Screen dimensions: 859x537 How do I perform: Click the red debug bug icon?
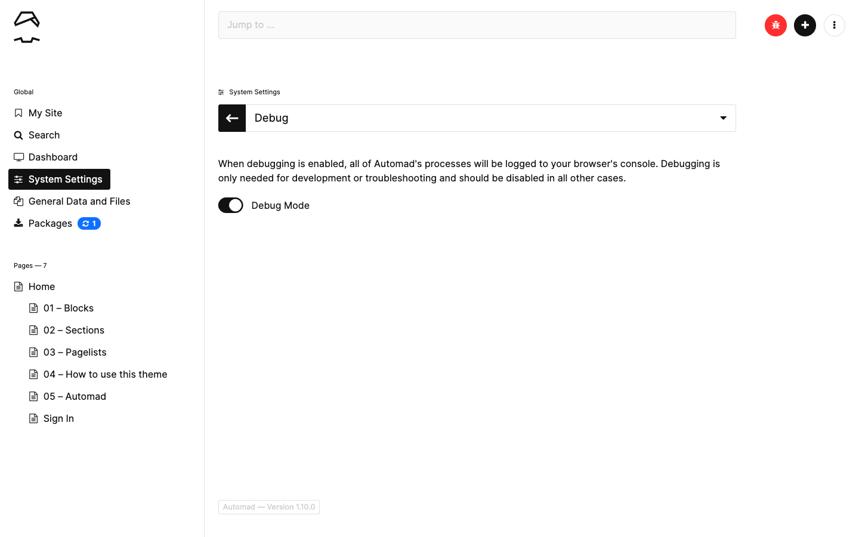coord(775,25)
